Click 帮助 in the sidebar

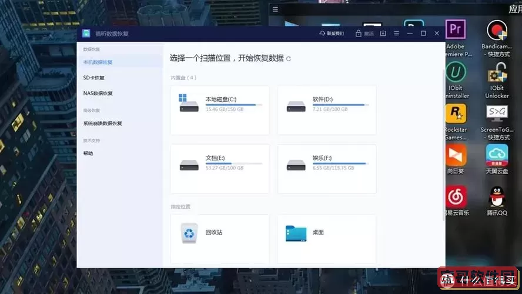click(x=88, y=153)
